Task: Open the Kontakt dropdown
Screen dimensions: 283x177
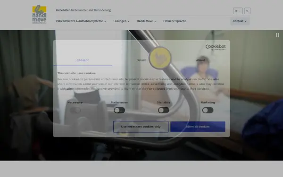Action: pyautogui.click(x=240, y=21)
